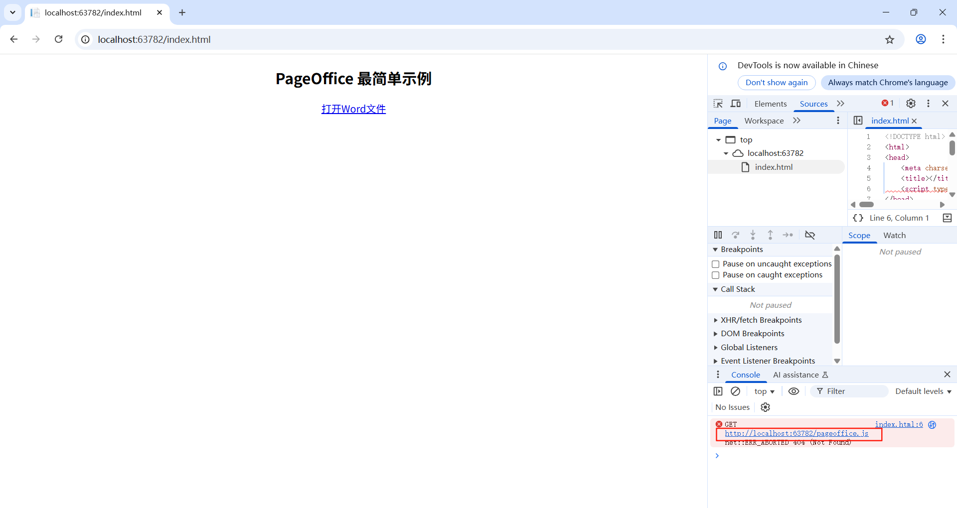Collapse the localhost:63782 tree node
The width and height of the screenshot is (957, 508).
[726, 153]
